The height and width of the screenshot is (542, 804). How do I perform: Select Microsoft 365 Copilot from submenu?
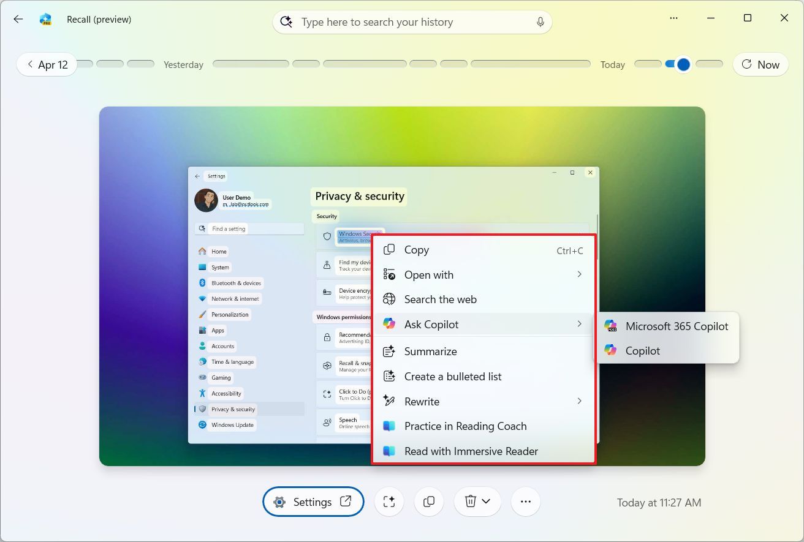[x=676, y=326]
